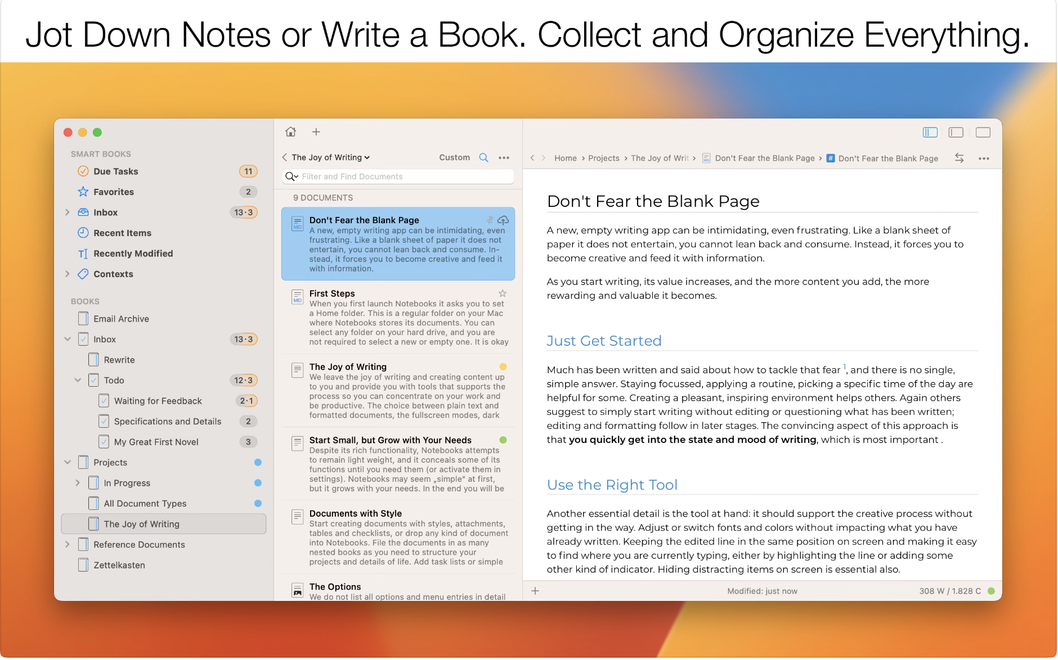This screenshot has width=1058, height=660.
Task: Open the document list more options ellipsis
Action: (x=504, y=158)
